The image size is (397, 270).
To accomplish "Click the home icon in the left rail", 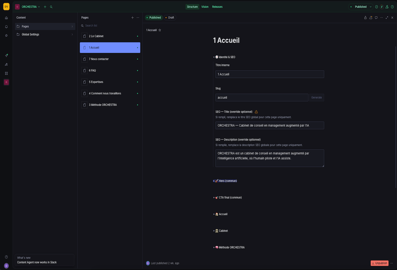I will 6,18.
